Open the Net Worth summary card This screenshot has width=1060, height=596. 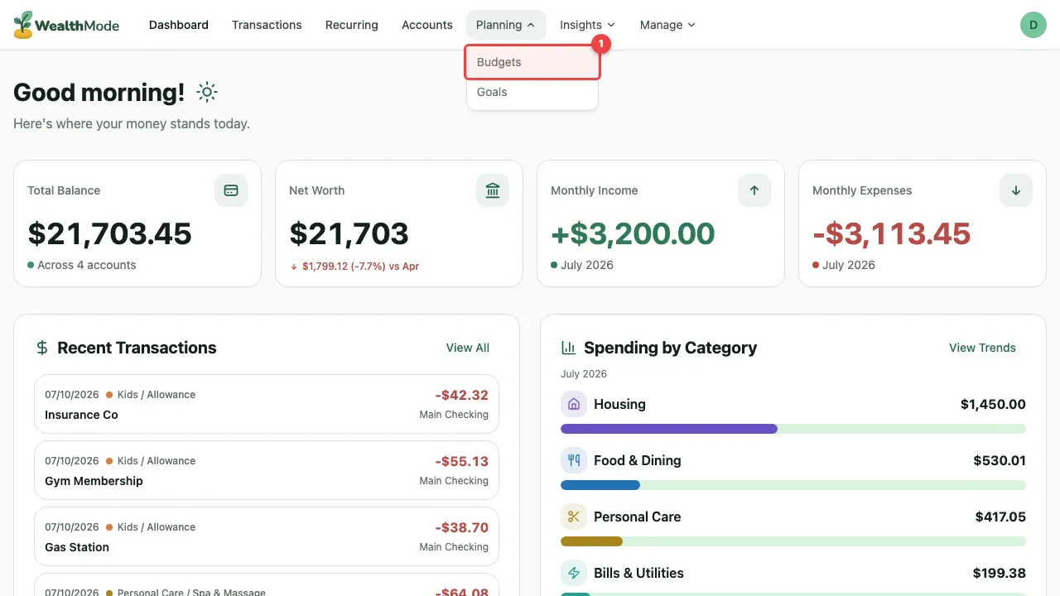(399, 223)
